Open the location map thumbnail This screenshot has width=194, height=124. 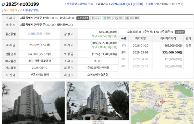pos(162,103)
